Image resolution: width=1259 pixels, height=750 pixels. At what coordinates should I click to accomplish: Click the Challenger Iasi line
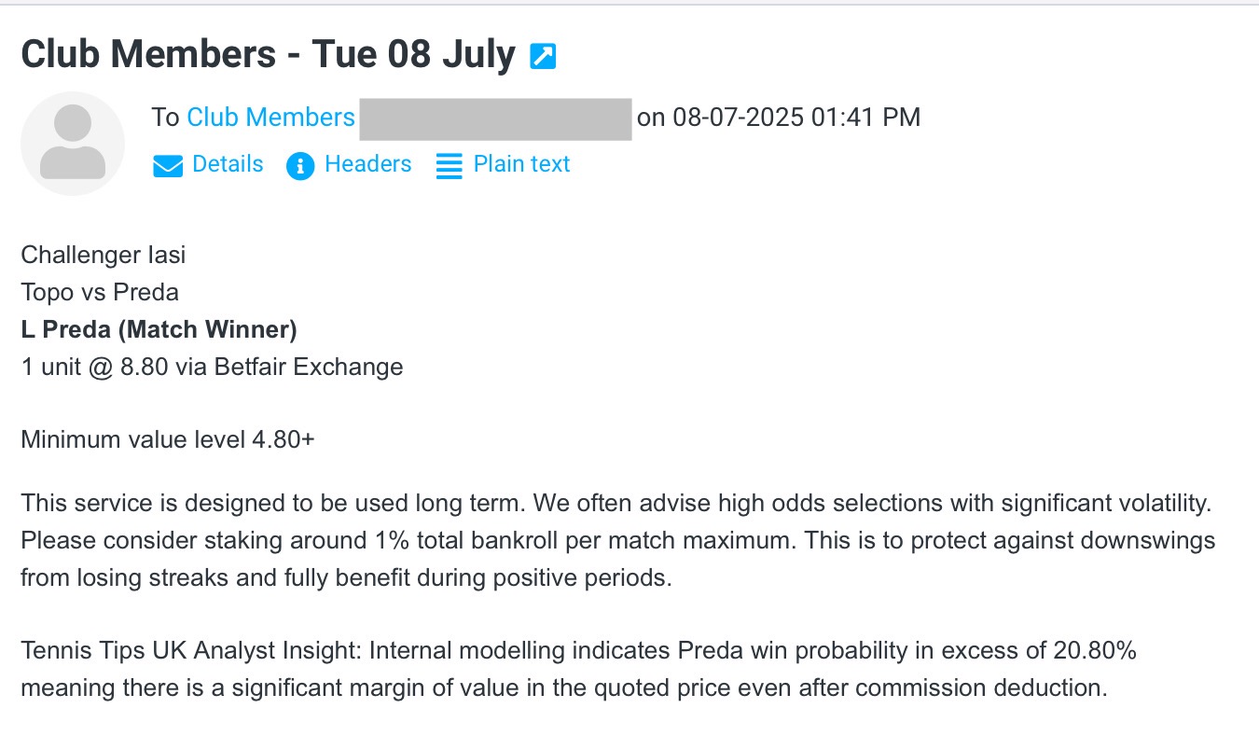tap(104, 255)
